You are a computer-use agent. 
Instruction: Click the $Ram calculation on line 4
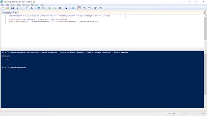pyautogui.click(x=55, y=21)
